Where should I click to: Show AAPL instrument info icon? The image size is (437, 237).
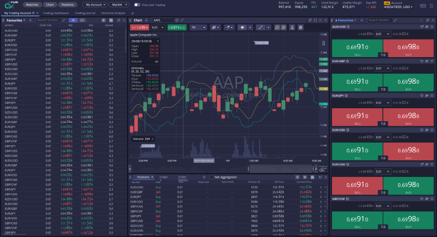(x=177, y=21)
